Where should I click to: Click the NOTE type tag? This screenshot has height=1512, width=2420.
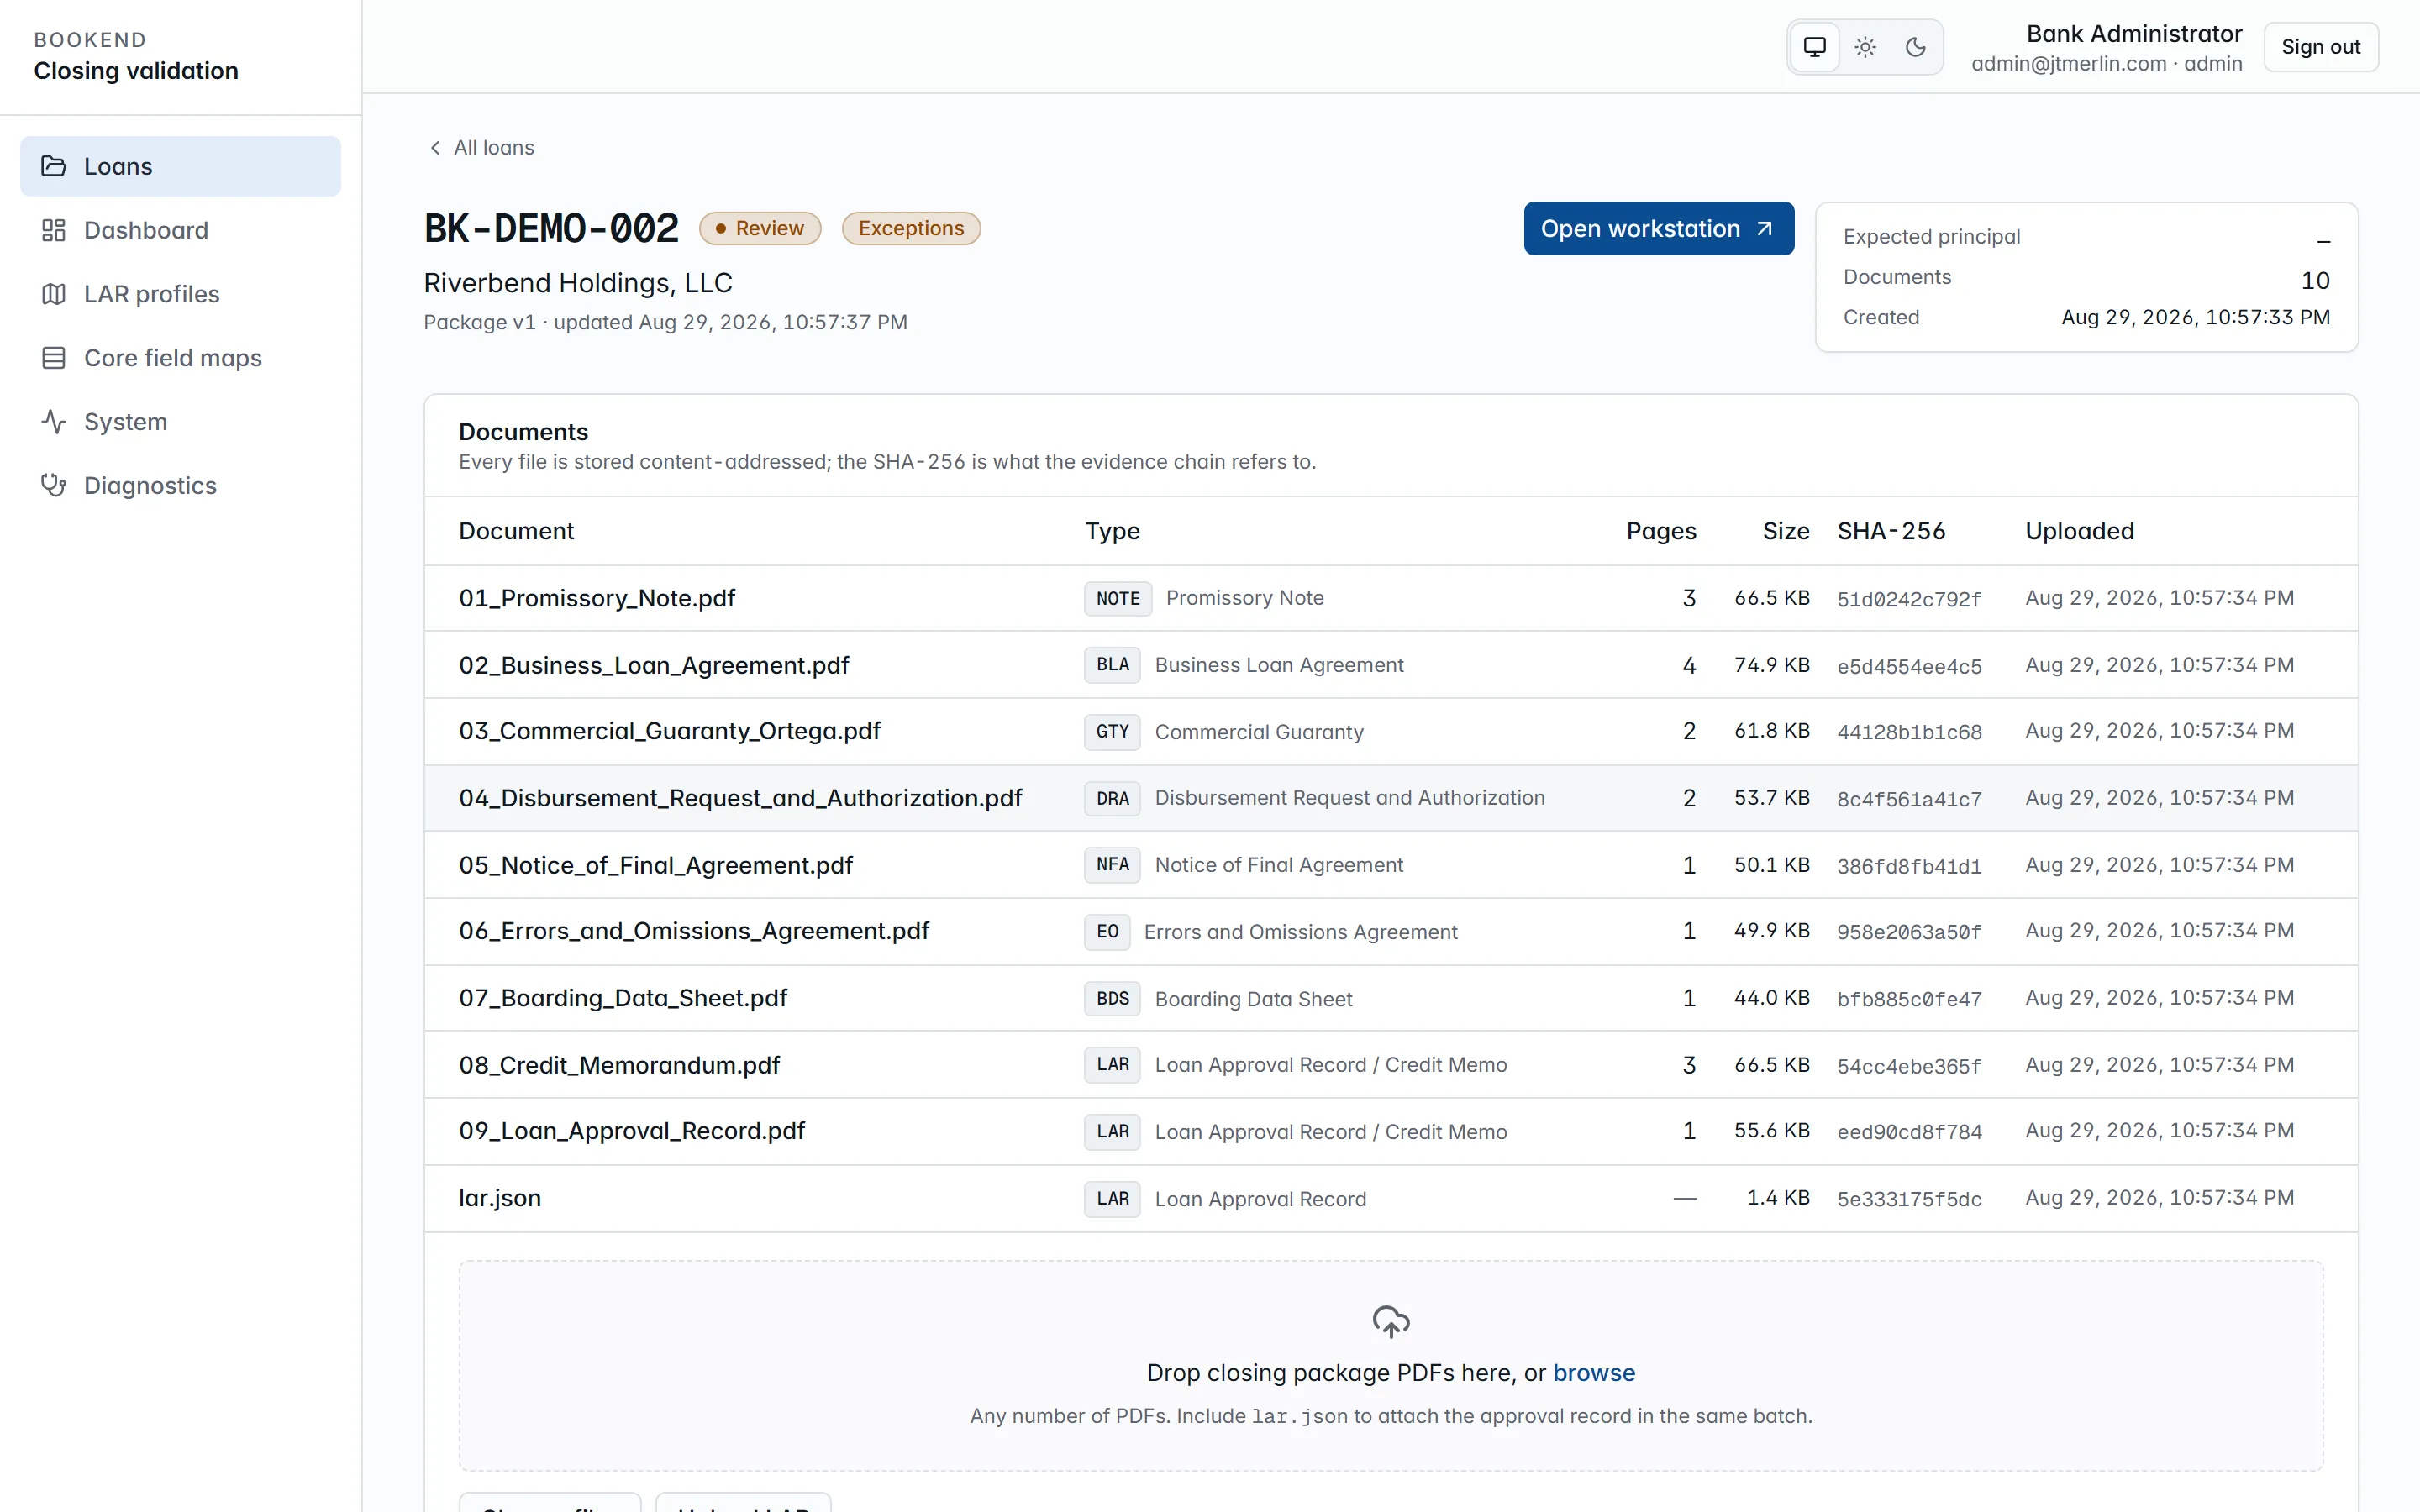click(1118, 598)
